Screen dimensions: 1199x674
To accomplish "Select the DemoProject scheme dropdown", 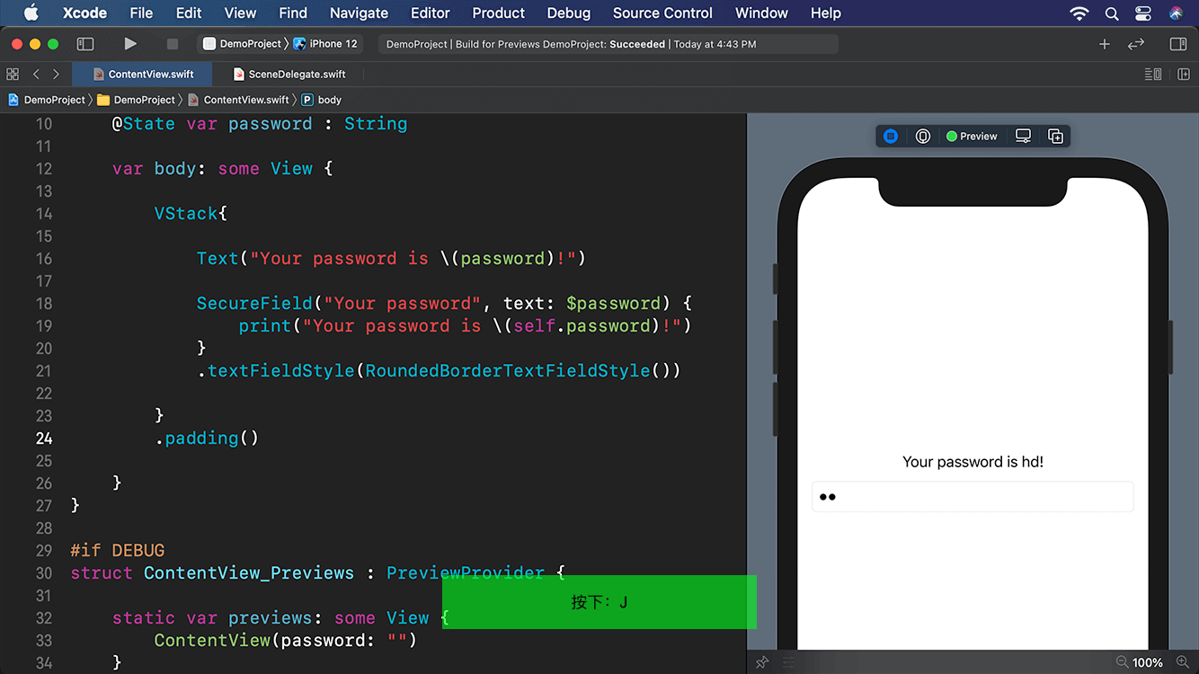I will tap(244, 43).
